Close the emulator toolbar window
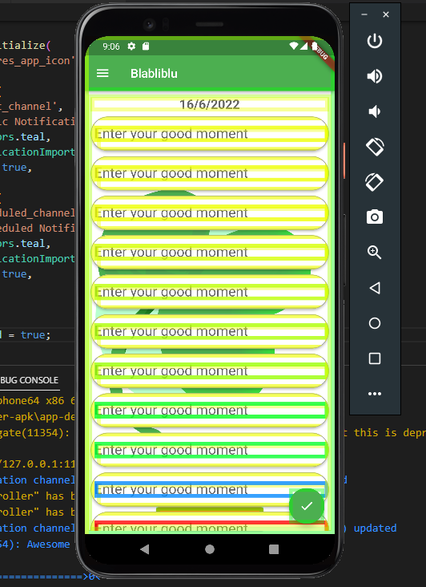 point(386,14)
